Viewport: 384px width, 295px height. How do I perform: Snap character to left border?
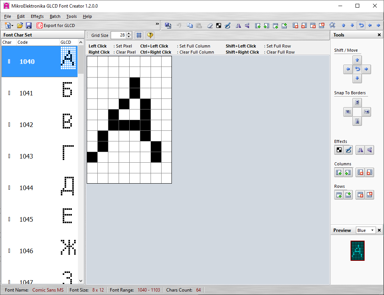click(x=348, y=112)
